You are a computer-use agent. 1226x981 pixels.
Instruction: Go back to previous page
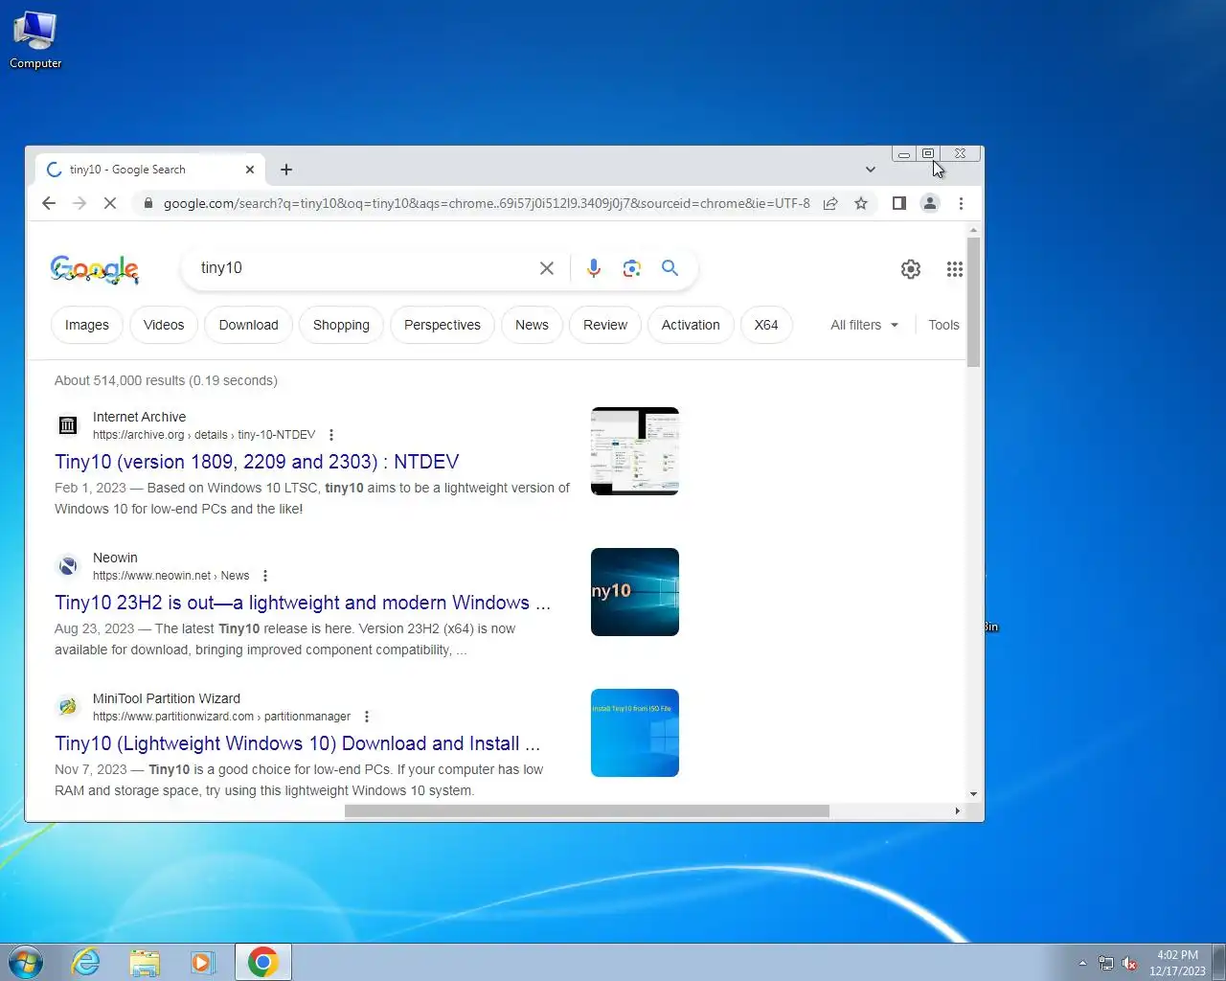click(x=49, y=203)
